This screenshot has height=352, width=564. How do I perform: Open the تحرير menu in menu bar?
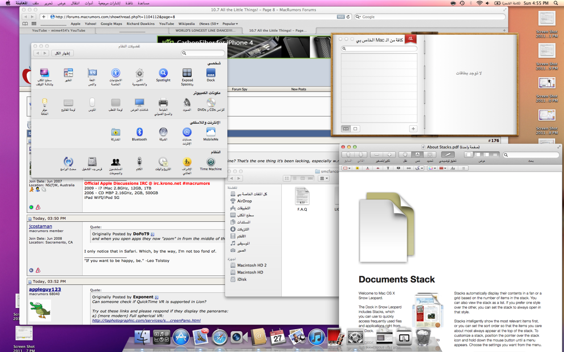point(48,3)
